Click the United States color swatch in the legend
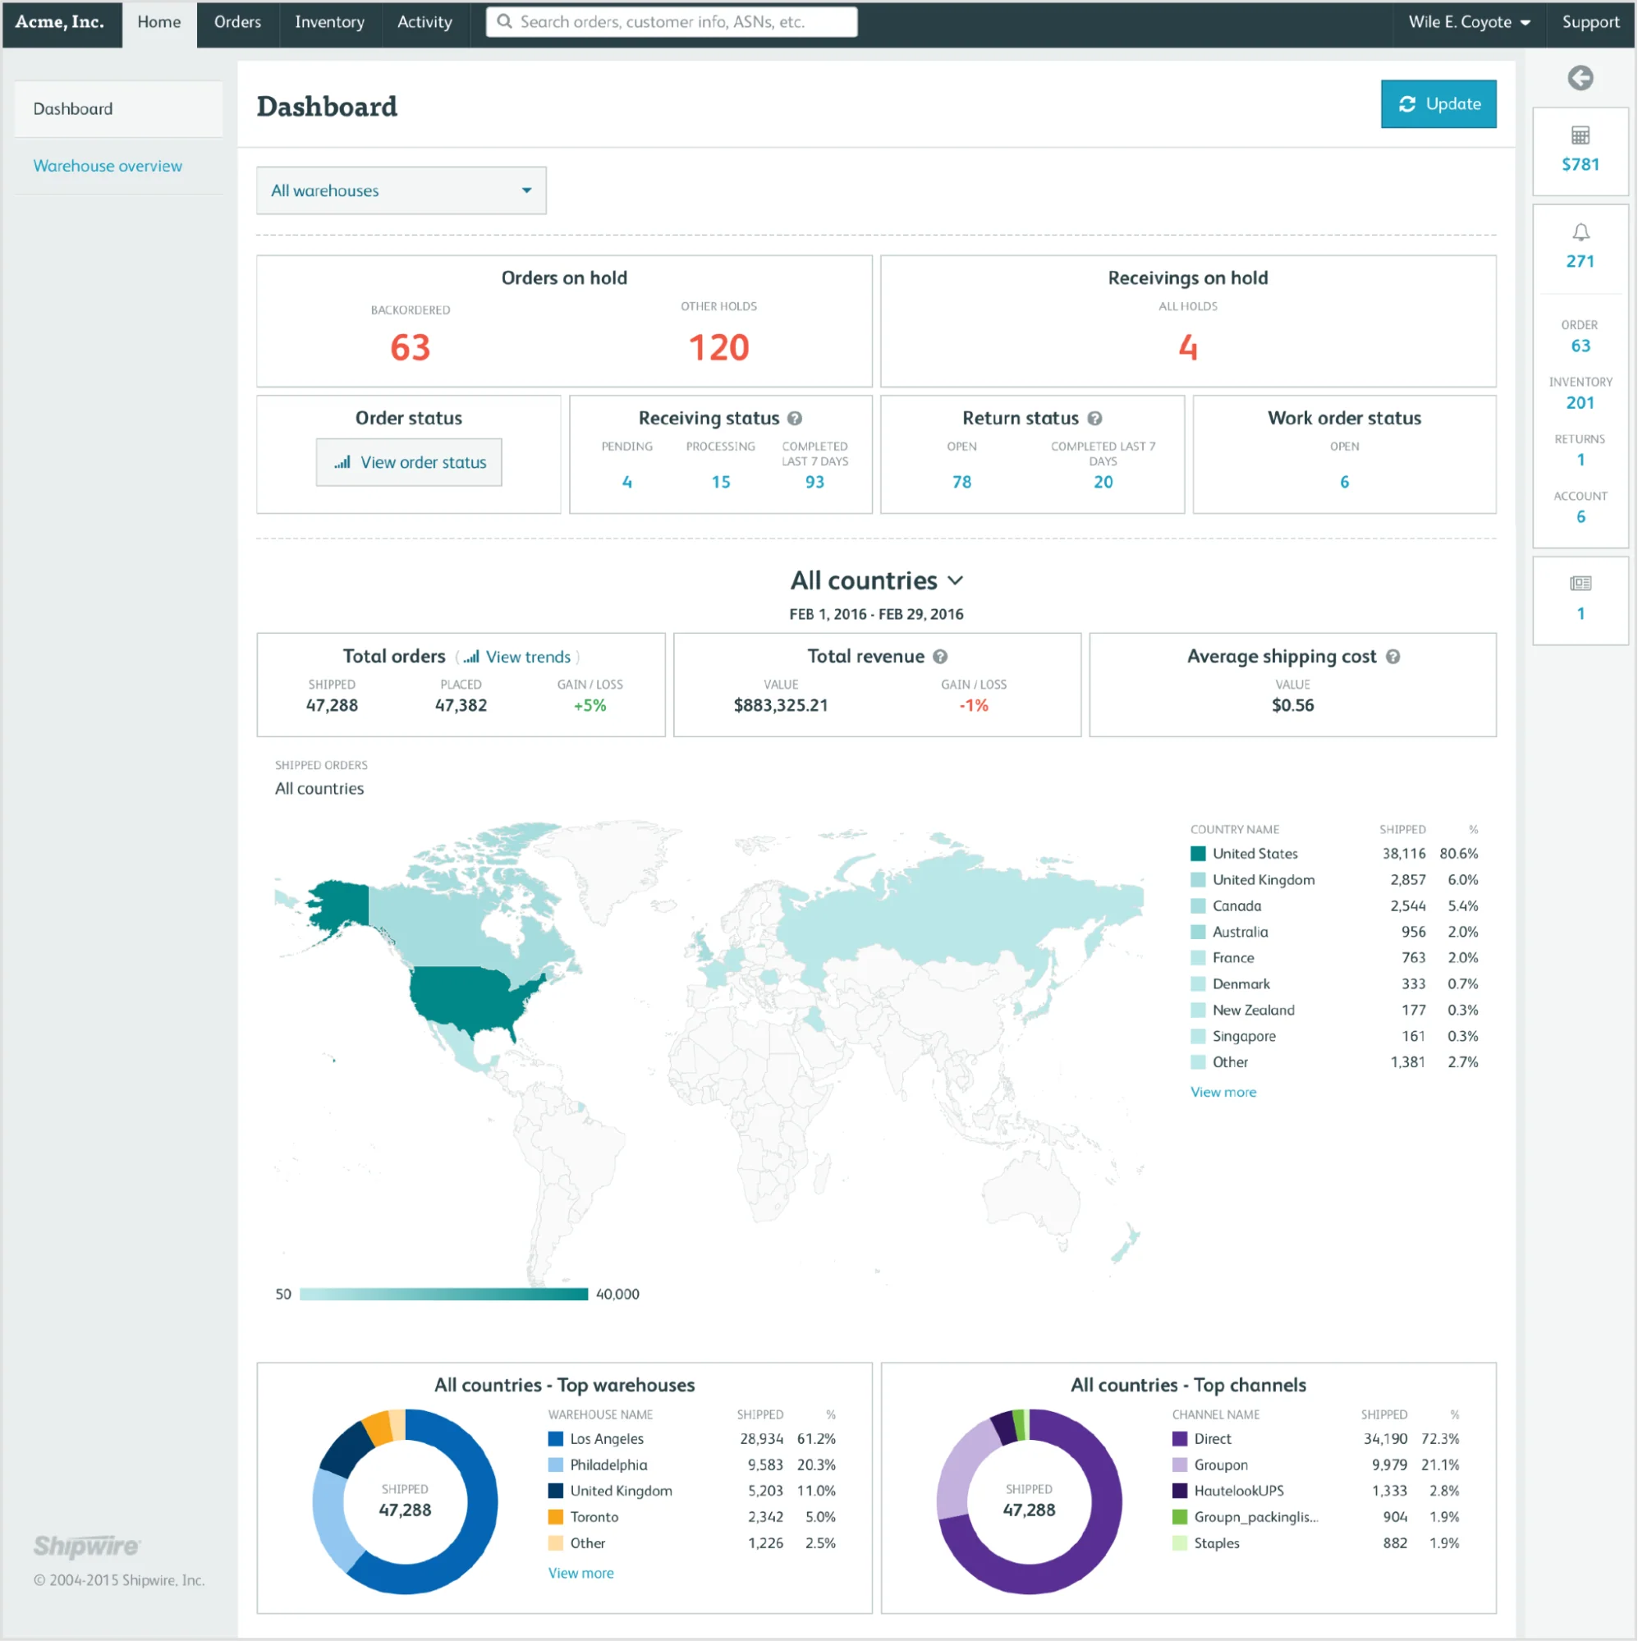 tap(1197, 853)
